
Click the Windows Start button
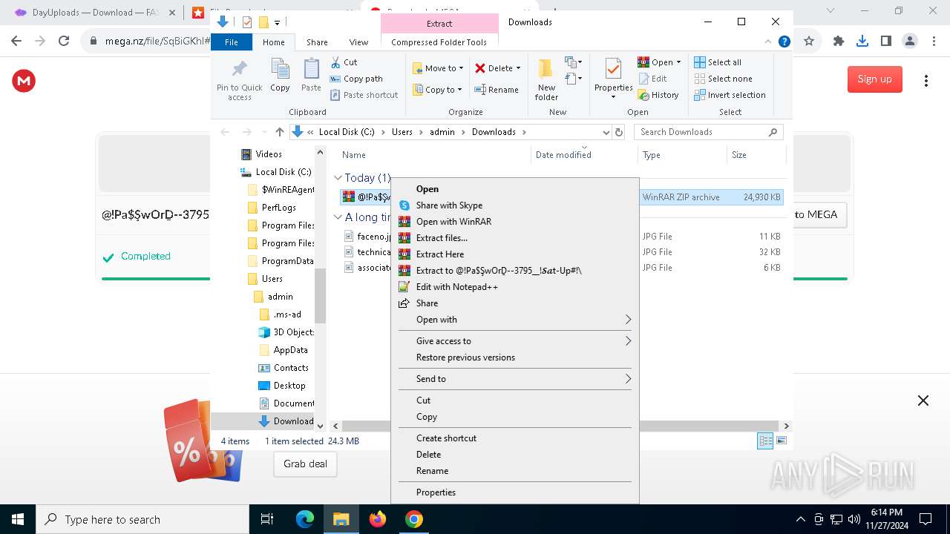[18, 519]
